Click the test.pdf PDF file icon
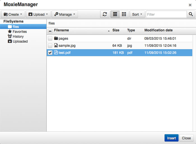The height and width of the screenshot is (144, 196). [x=56, y=52]
